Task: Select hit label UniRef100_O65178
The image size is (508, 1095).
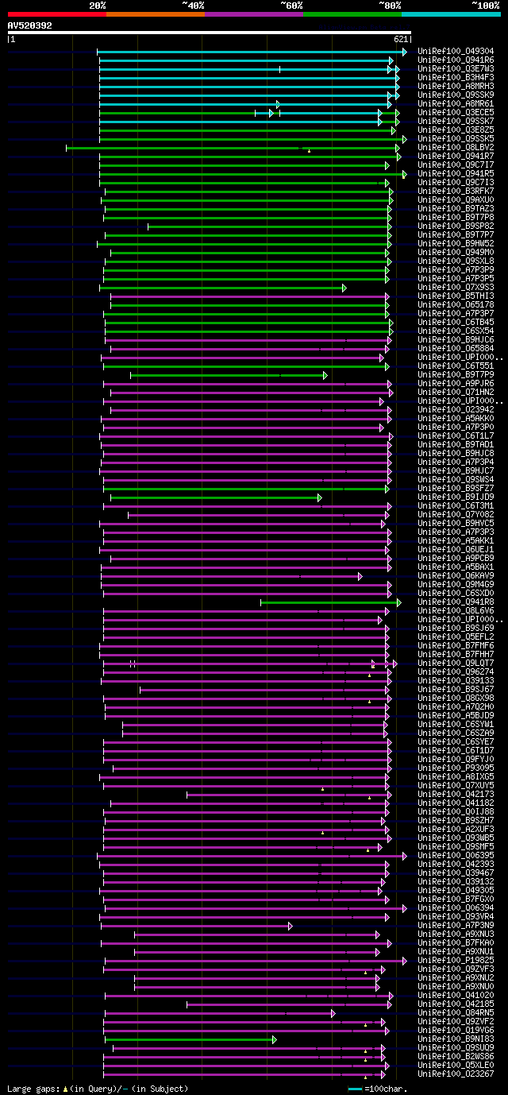Action: coord(456,305)
